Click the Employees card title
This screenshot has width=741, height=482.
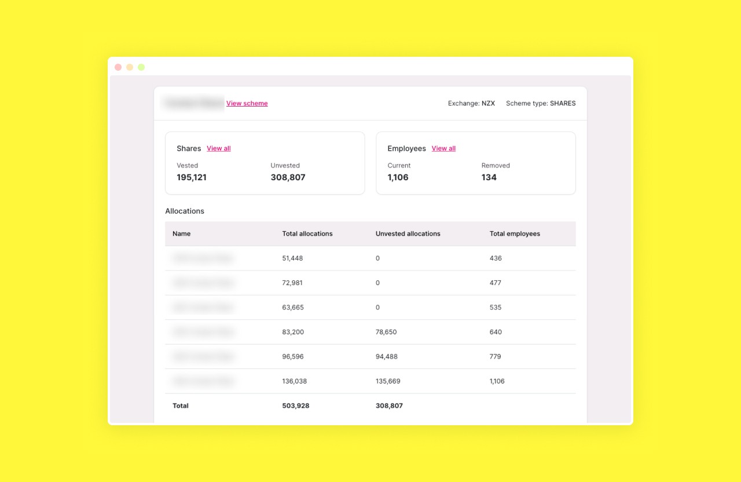pyautogui.click(x=406, y=148)
